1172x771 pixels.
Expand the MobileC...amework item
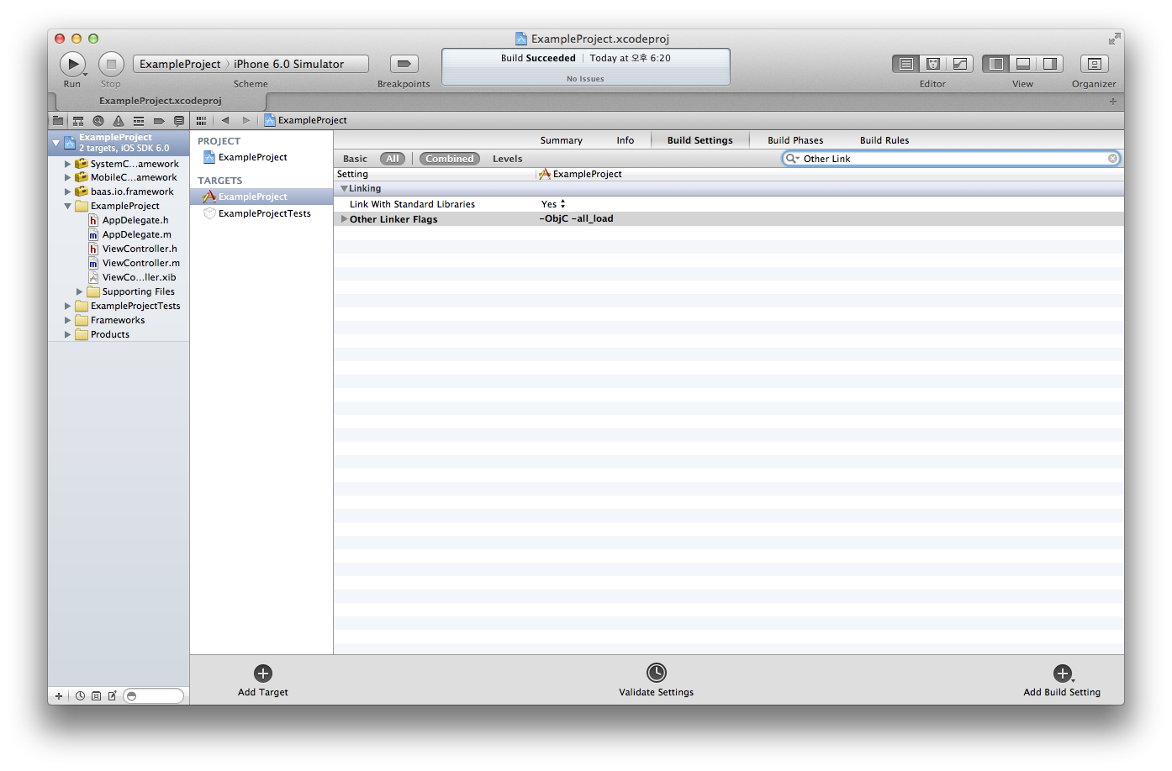click(x=68, y=178)
